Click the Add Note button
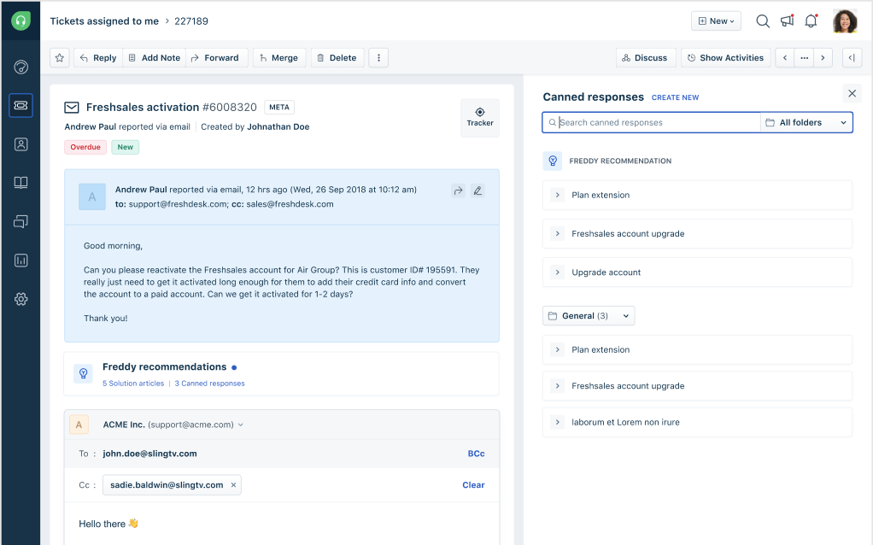 click(155, 58)
